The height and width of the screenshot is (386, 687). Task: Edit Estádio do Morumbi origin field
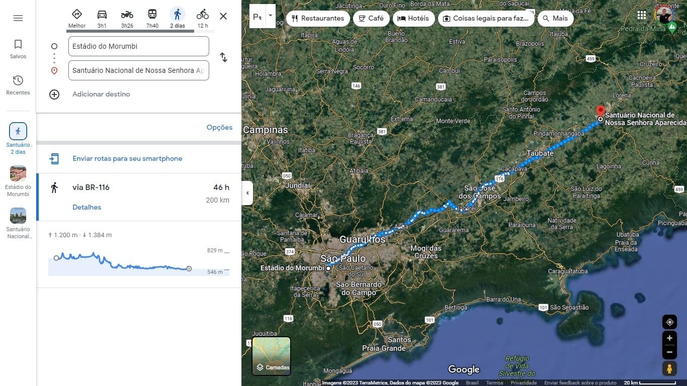point(139,46)
